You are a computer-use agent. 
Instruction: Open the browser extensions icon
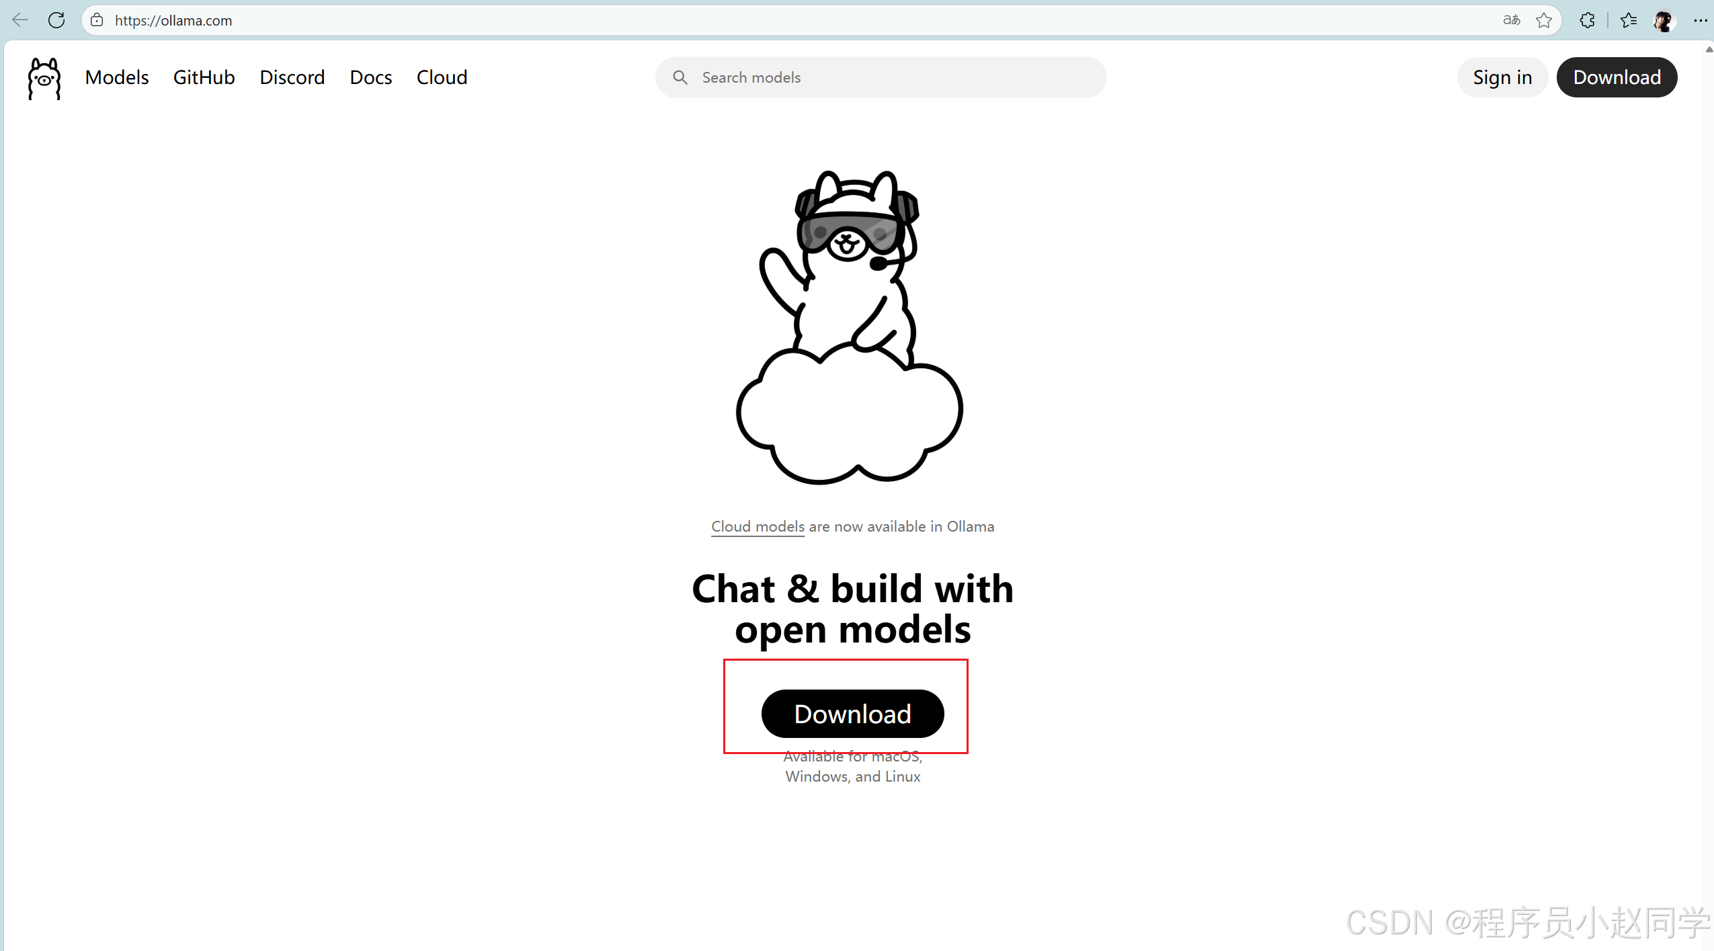tap(1587, 20)
